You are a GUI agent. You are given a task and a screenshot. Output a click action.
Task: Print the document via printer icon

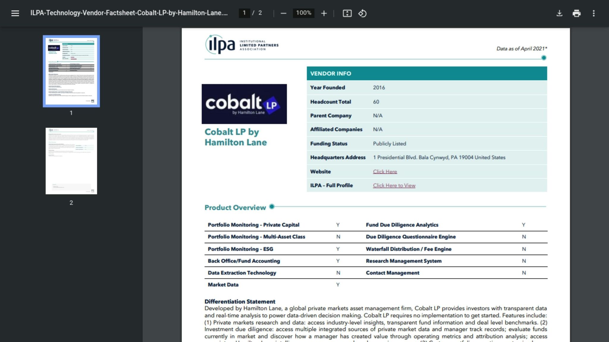[576, 13]
